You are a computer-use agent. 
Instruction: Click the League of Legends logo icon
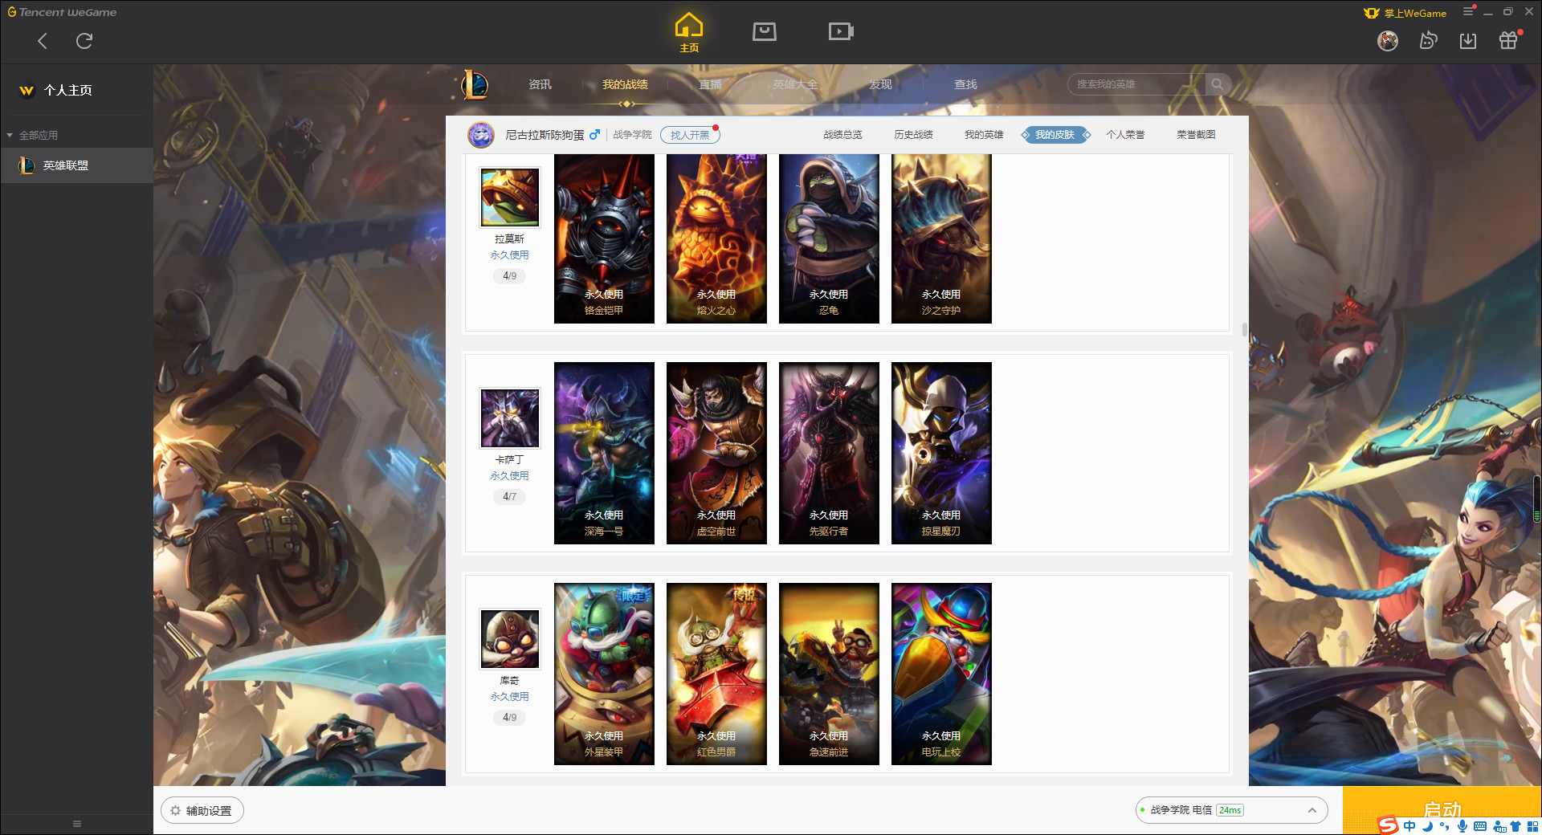(x=475, y=84)
